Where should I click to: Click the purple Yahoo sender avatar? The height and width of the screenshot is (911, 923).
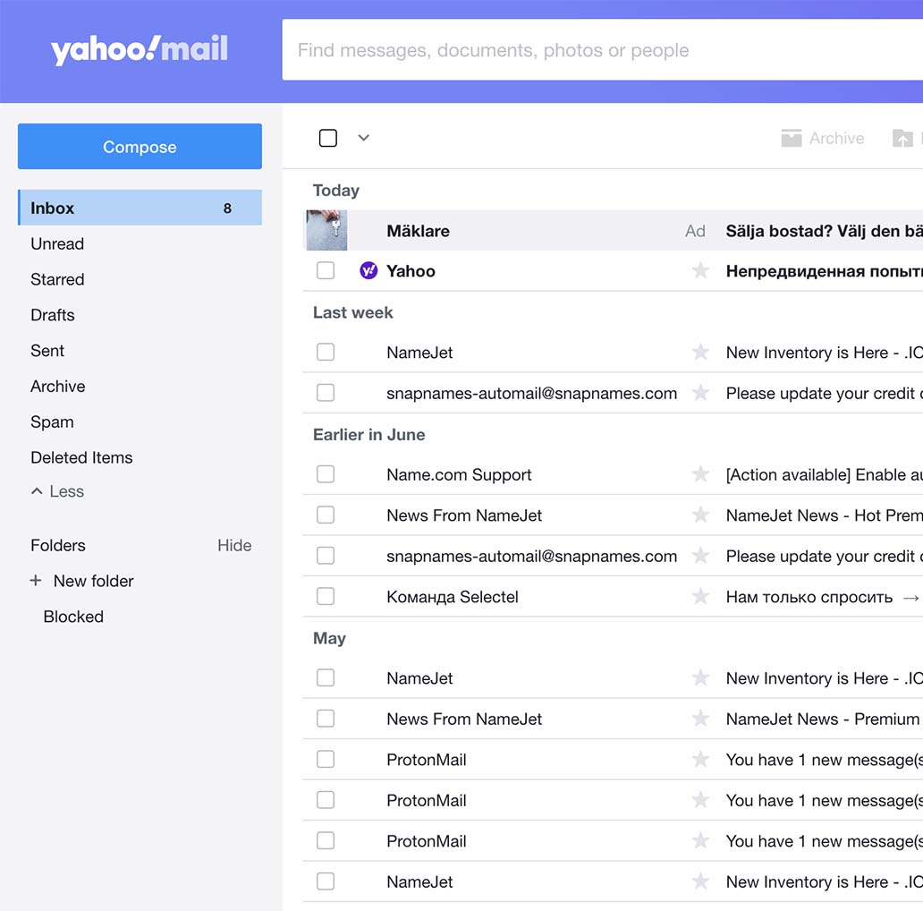tap(368, 271)
